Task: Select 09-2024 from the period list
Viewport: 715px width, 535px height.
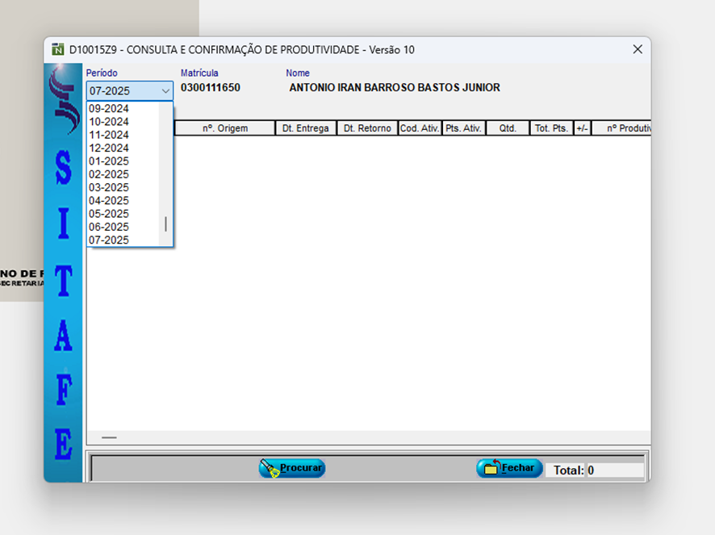Action: click(x=109, y=109)
